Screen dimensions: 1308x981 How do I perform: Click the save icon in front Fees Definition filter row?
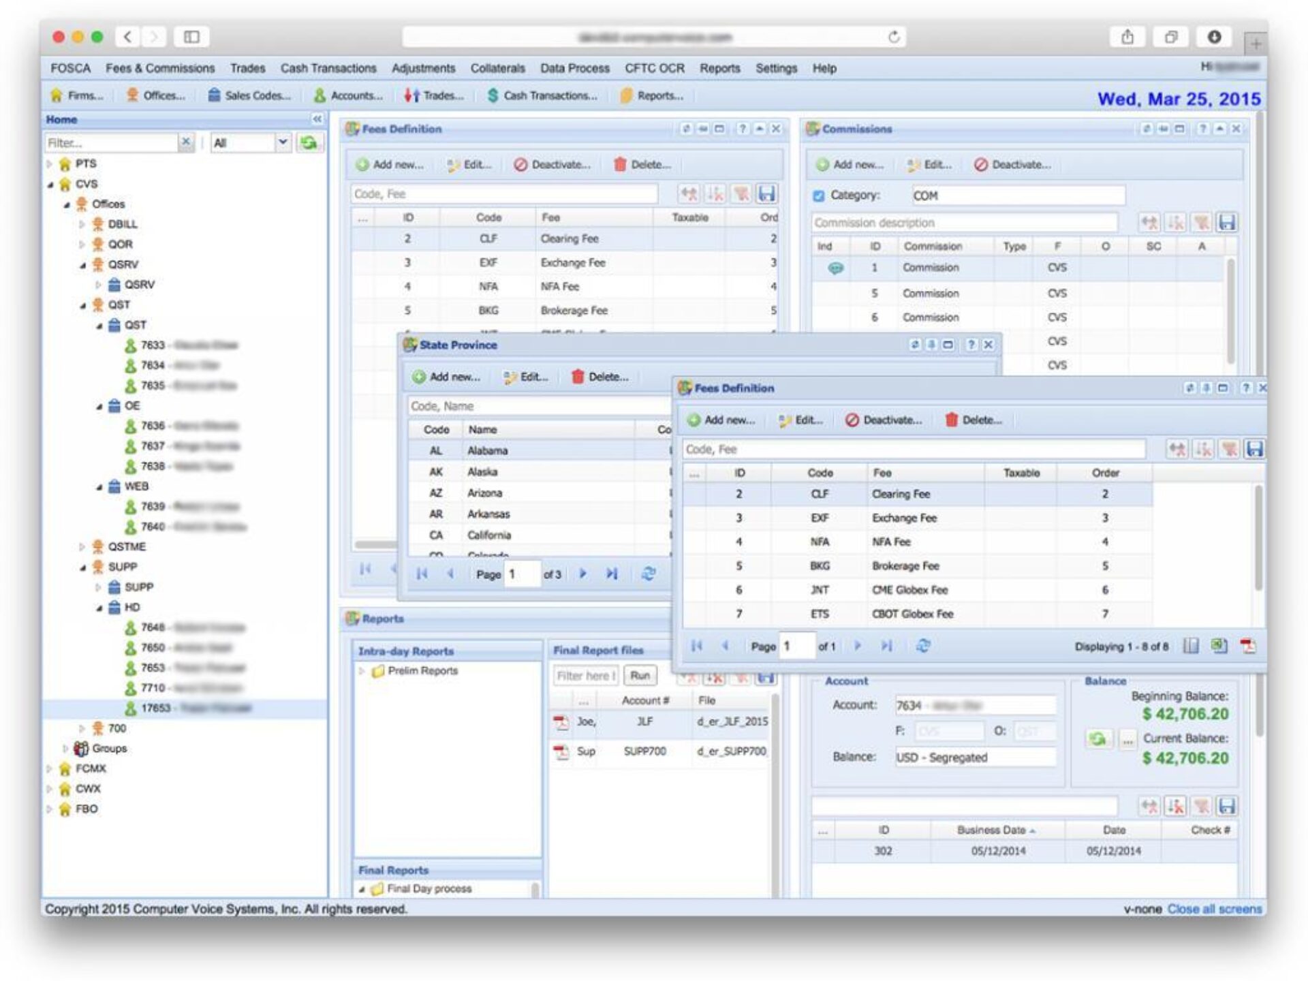pyautogui.click(x=1254, y=449)
